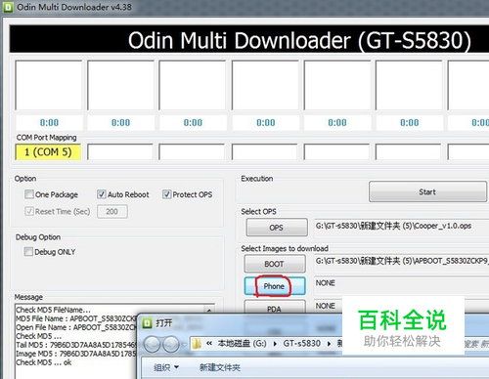Click the Open dialog window icon

coord(148,323)
